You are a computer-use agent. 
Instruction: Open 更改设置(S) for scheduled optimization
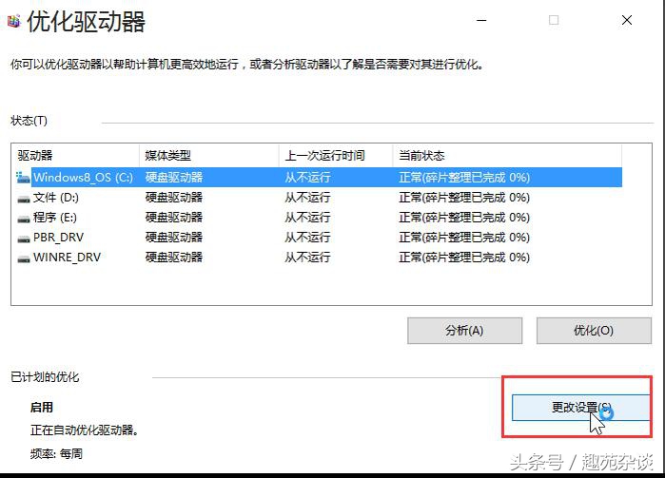(x=580, y=408)
